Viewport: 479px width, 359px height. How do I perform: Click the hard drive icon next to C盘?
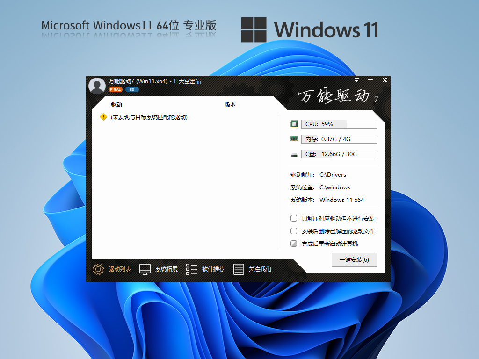(294, 154)
